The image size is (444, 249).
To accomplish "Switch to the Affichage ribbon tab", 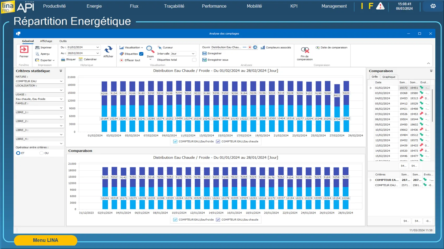I will tap(46, 41).
